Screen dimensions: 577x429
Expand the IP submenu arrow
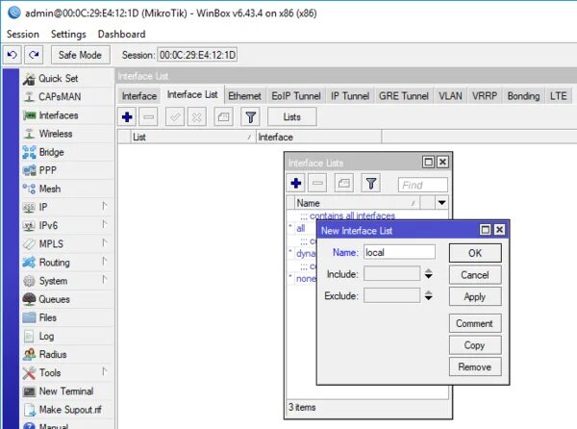point(105,206)
